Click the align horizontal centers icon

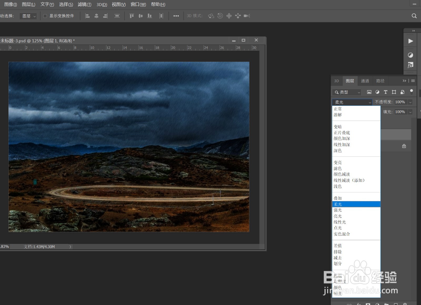(x=96, y=16)
